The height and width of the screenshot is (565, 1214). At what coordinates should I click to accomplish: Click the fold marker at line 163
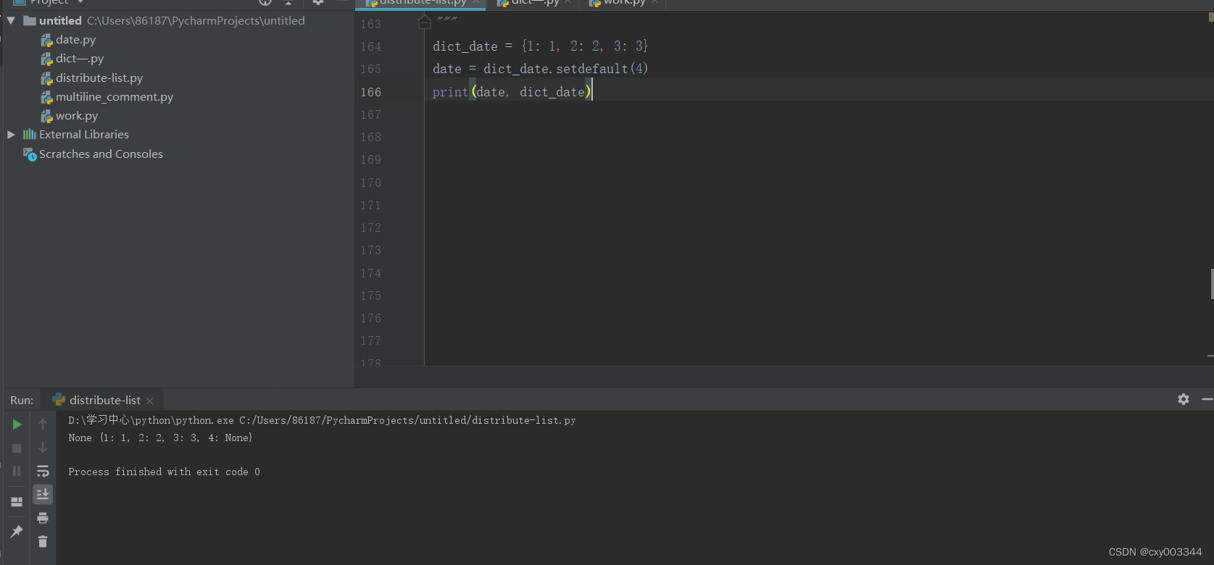coord(425,23)
